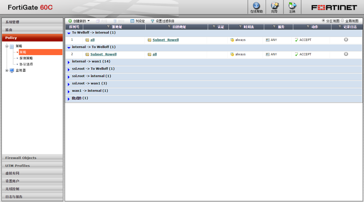
Task: Click the filter icon on destination address column
Action: click(x=169, y=27)
